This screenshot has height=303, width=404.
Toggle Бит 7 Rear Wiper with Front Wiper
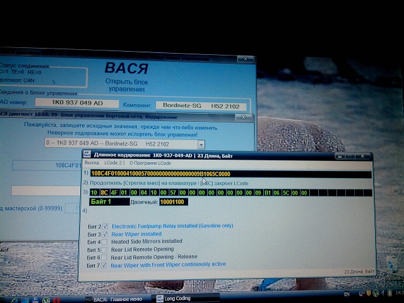tap(104, 265)
